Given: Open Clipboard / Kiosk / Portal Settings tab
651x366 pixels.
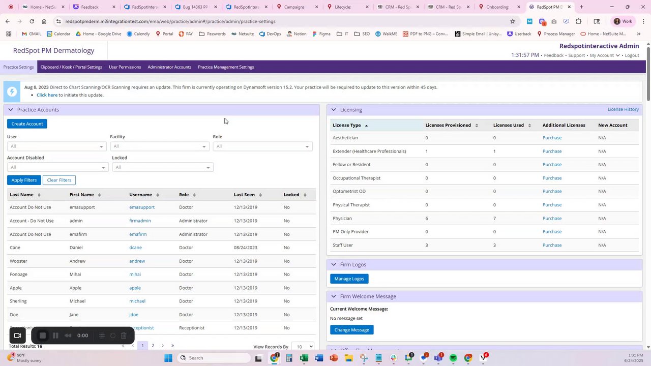Looking at the screenshot, I should [71, 67].
